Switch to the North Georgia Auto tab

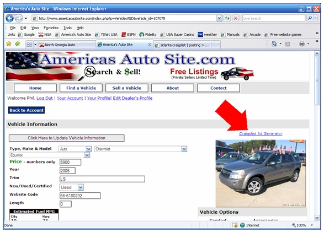[67, 45]
